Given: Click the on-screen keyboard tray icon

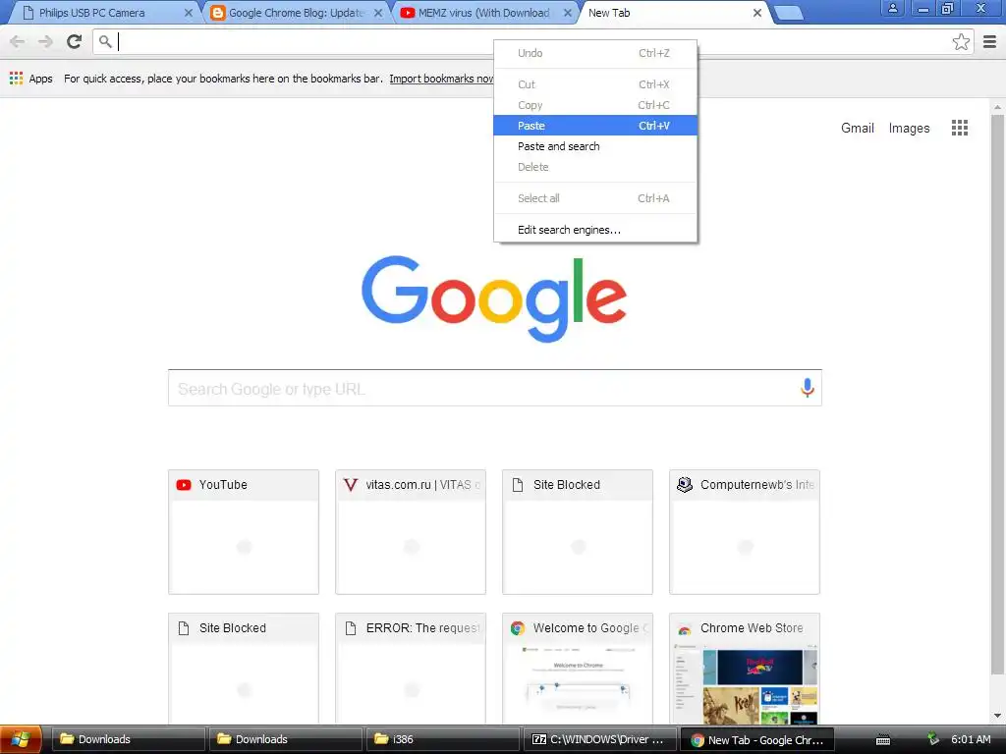Looking at the screenshot, I should (883, 740).
